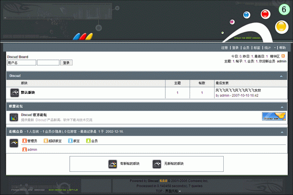Viewport: 293px width, 195px height.
Task: Open the 默认版块 board link
Action: click(x=28, y=92)
